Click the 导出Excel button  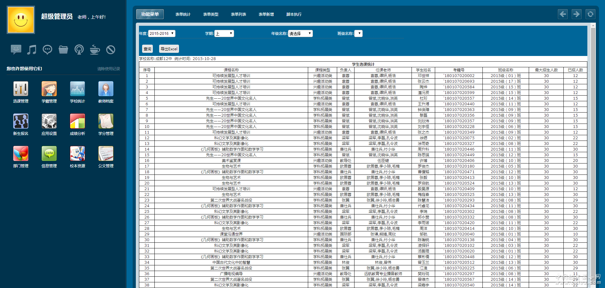169,49
